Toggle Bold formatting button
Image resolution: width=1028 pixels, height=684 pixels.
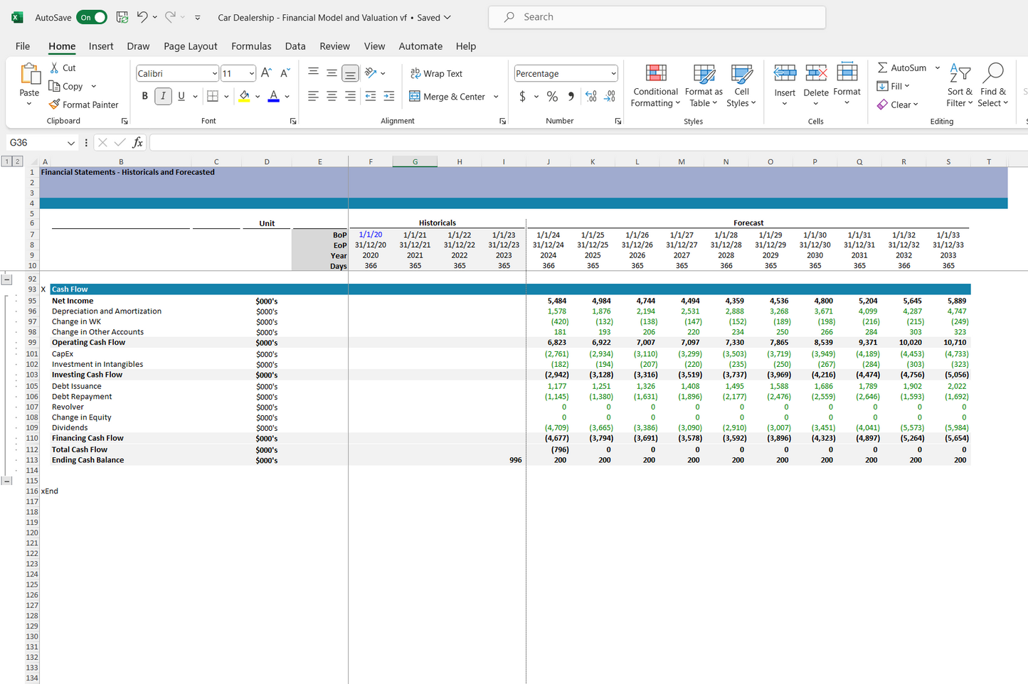click(x=145, y=96)
